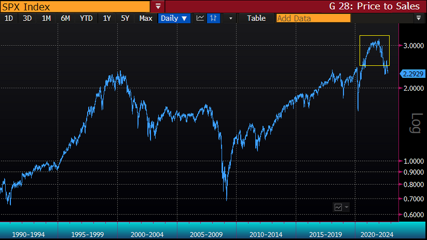Click the 1.0000 axis label
This screenshot has width=427, height=240.
click(x=414, y=161)
